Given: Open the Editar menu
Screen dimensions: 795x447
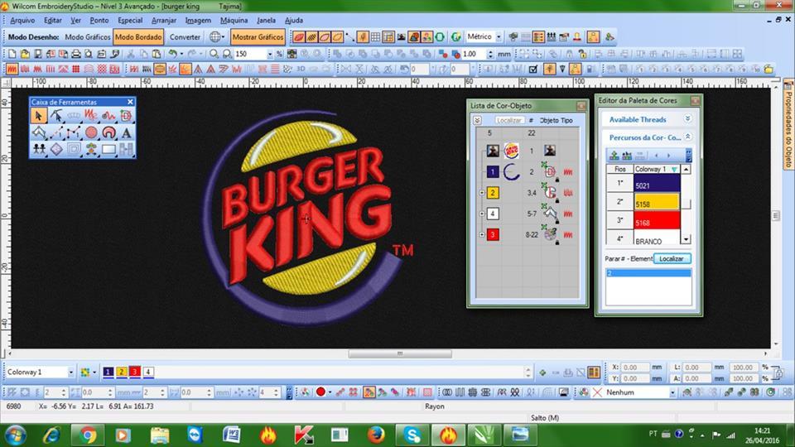Looking at the screenshot, I should coord(53,20).
